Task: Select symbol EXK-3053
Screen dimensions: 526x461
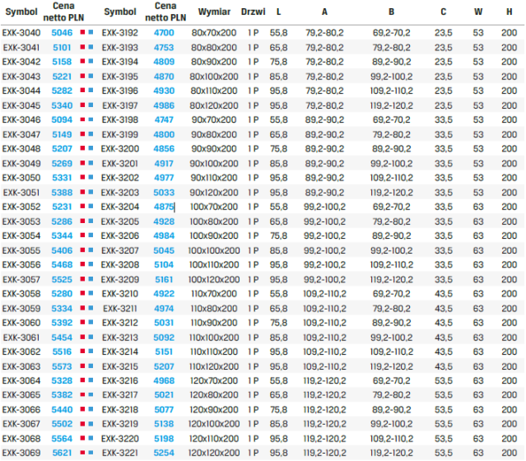Action: 21,221
